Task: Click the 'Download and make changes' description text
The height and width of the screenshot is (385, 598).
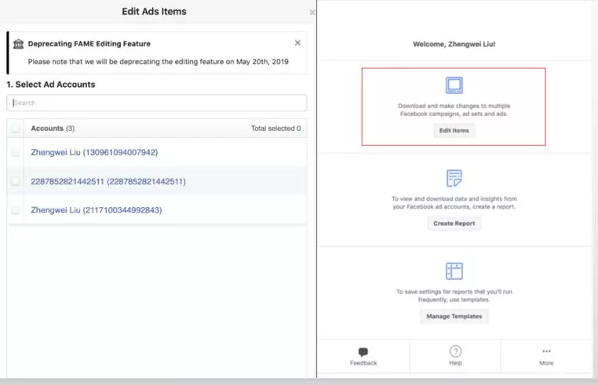Action: [x=454, y=110]
